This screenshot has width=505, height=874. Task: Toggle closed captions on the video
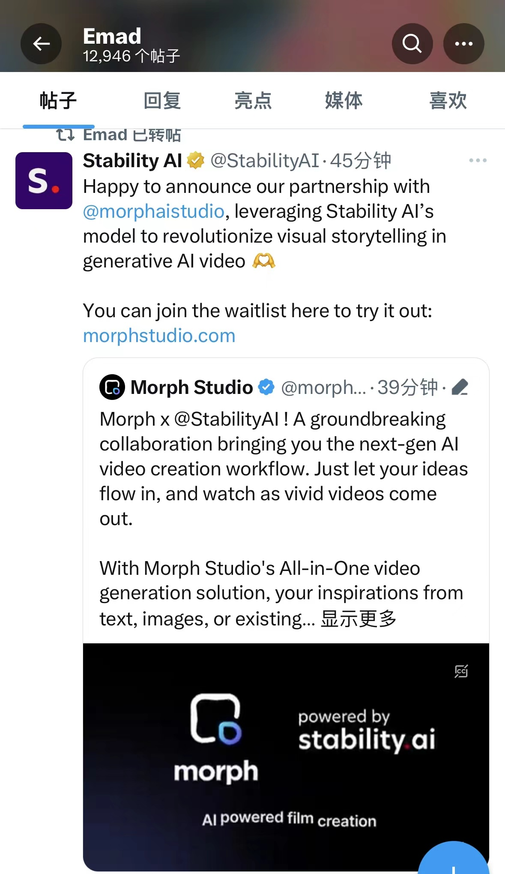pos(460,672)
